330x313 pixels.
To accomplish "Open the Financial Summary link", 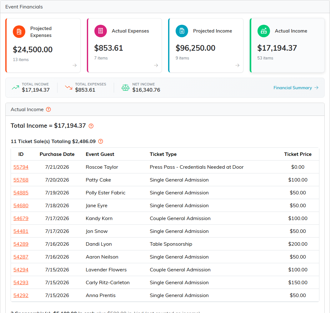I will (x=296, y=88).
